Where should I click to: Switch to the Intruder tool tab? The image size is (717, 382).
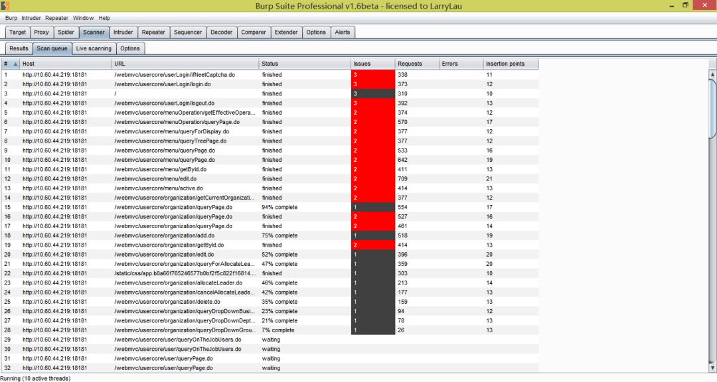[x=123, y=32]
